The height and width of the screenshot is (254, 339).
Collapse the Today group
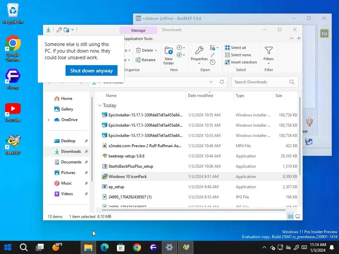pyautogui.click(x=100, y=106)
